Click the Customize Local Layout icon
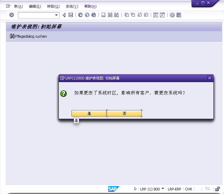This screenshot has height=194, width=224. coord(179,15)
